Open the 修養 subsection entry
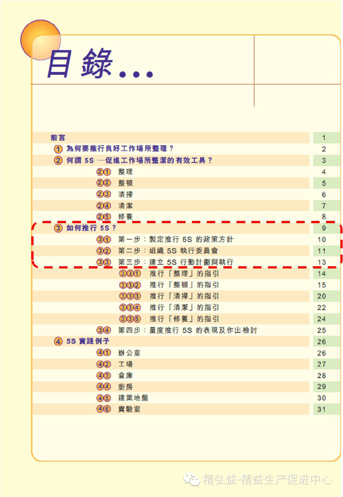This screenshot has width=343, height=497. [125, 217]
